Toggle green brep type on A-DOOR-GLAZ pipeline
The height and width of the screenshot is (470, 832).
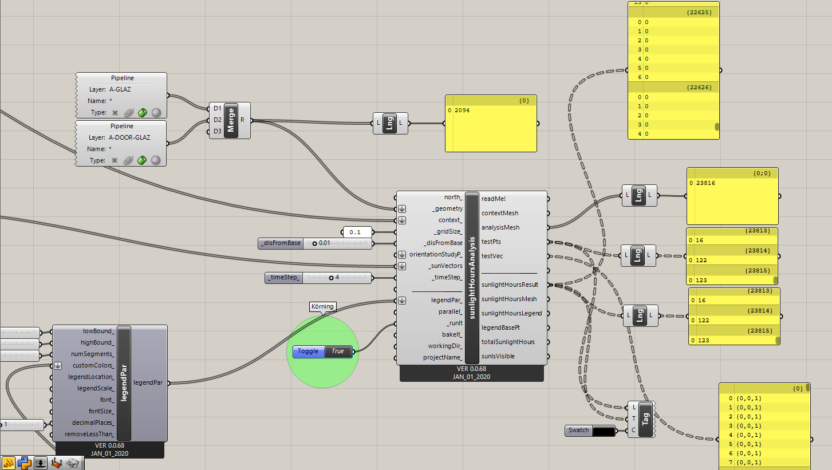click(x=142, y=160)
